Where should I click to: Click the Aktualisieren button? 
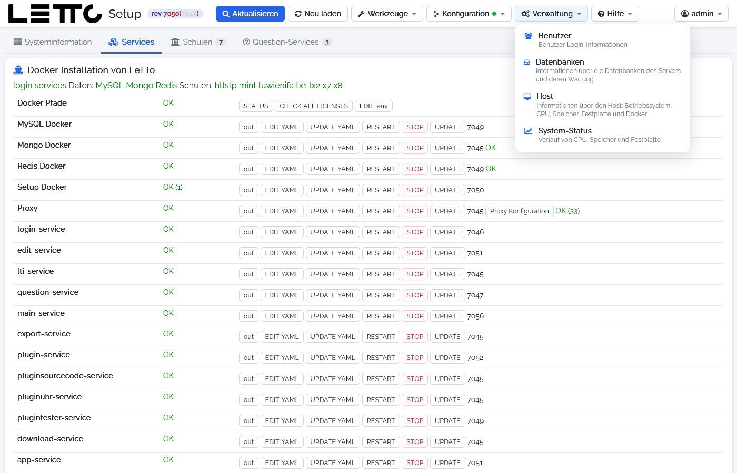251,14
